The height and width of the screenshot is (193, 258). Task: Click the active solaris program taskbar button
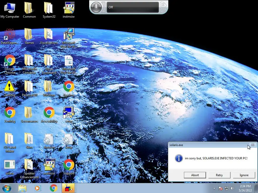pos(69,188)
